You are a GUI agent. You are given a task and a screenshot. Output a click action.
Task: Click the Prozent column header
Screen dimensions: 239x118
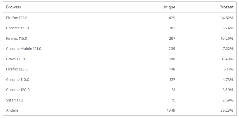pos(226,7)
